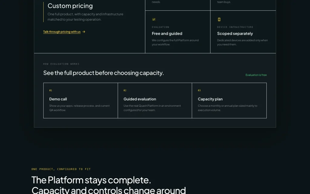Click 'Dedicated devices are added' text
Viewport: 310px width, 194px height.
click(242, 42)
